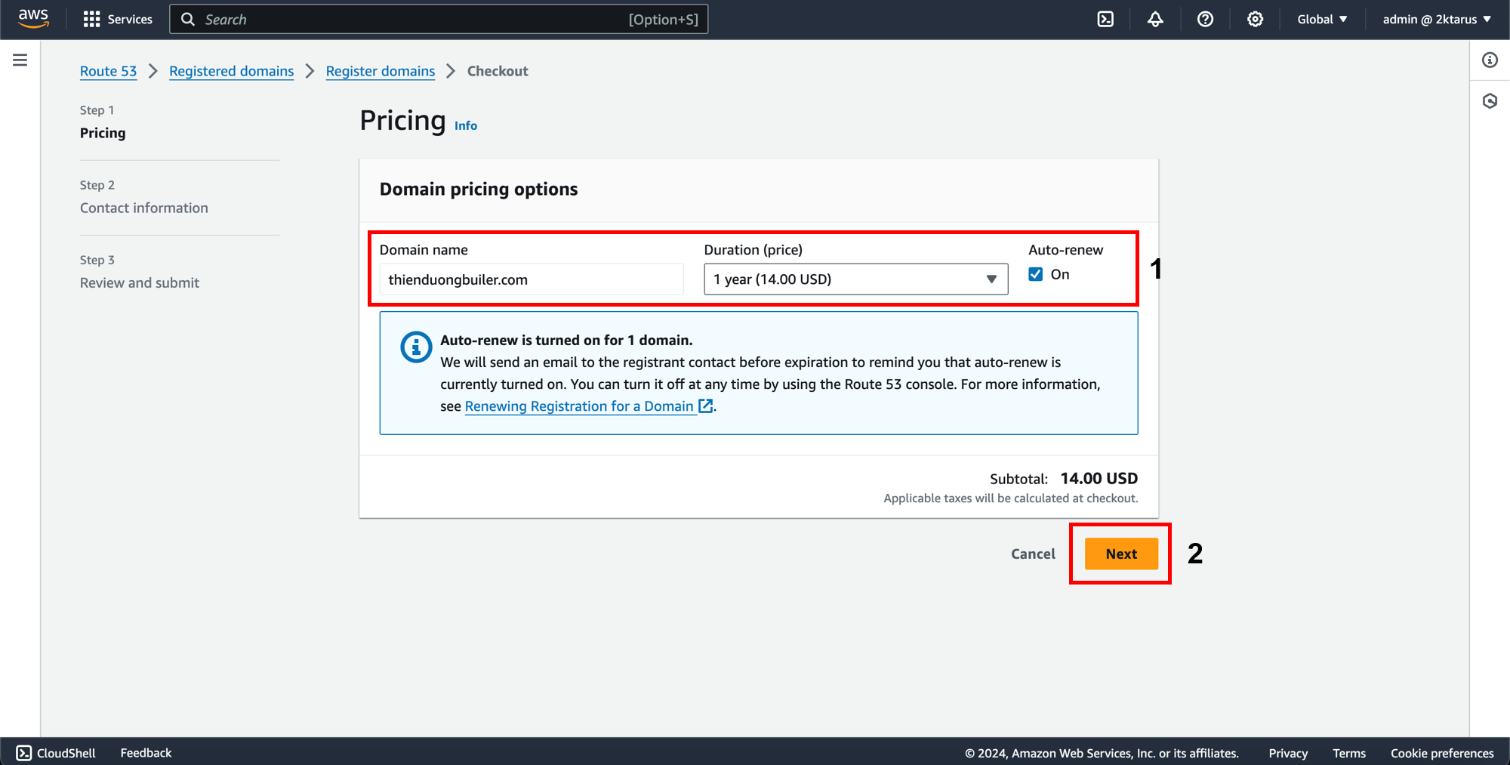
Task: Open the Privacy footer link
Action: [1288, 753]
